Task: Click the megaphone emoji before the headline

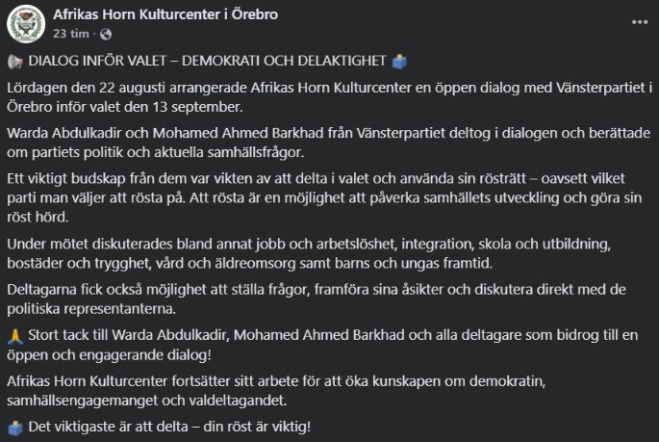Action: 15,62
